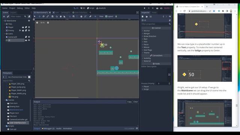Click the Process Priority value stepper
This screenshot has width=240, height=135.
coord(169,84)
